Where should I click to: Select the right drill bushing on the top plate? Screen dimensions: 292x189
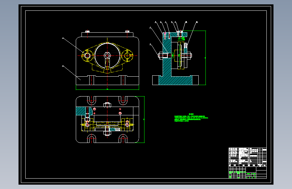click(x=127, y=31)
